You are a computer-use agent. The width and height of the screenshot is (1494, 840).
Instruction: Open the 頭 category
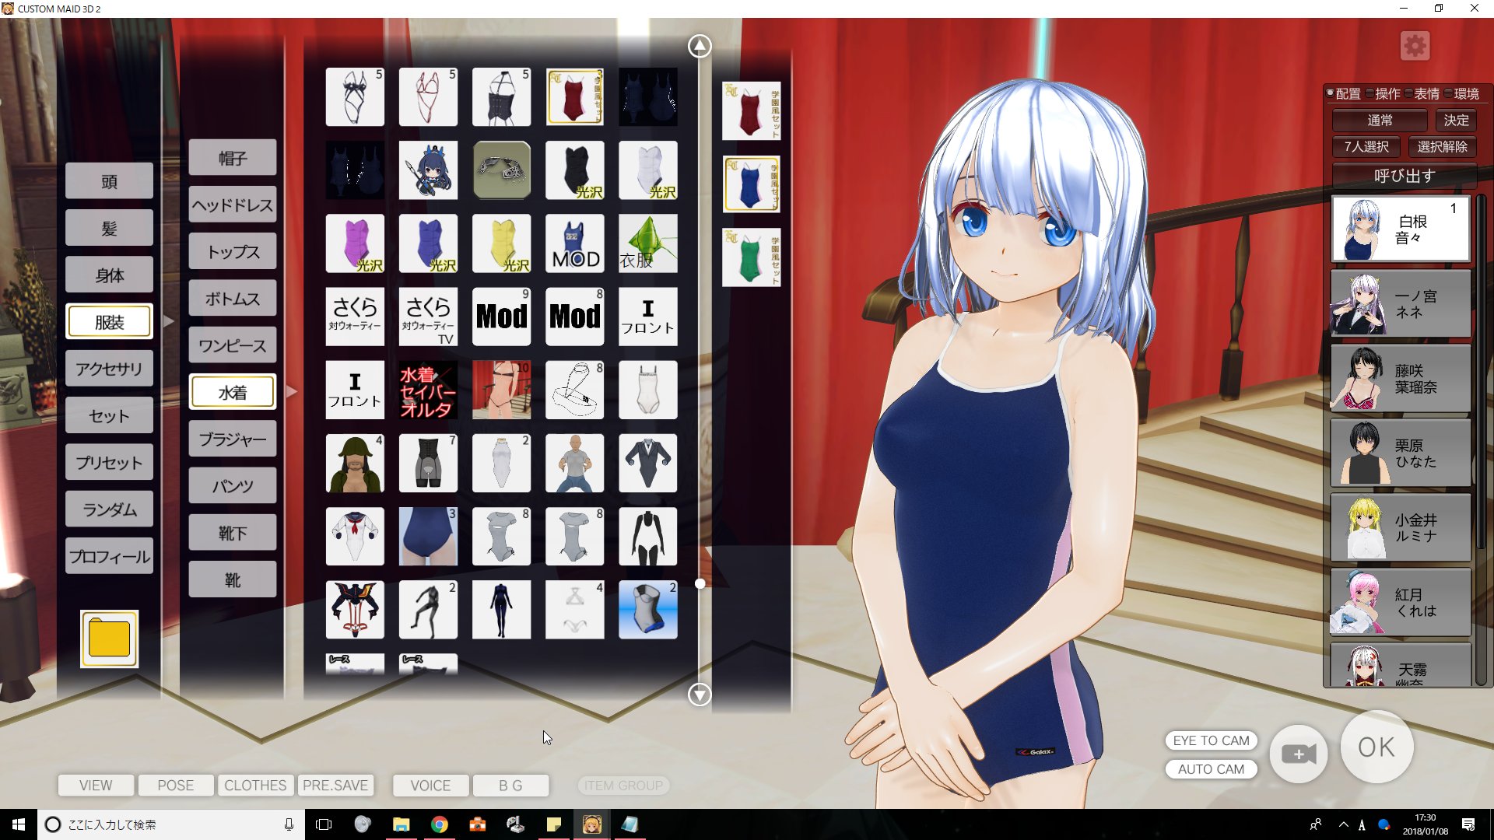coord(109,181)
